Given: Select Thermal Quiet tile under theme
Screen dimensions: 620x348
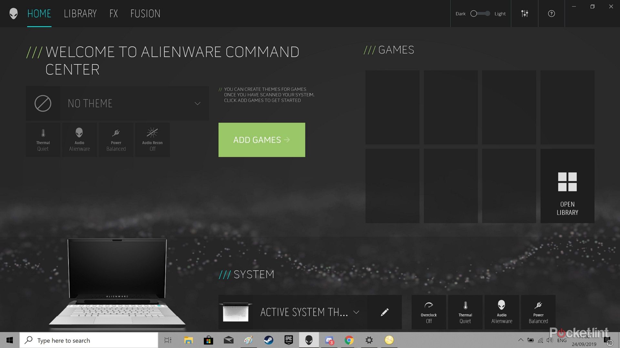Looking at the screenshot, I should (x=43, y=140).
